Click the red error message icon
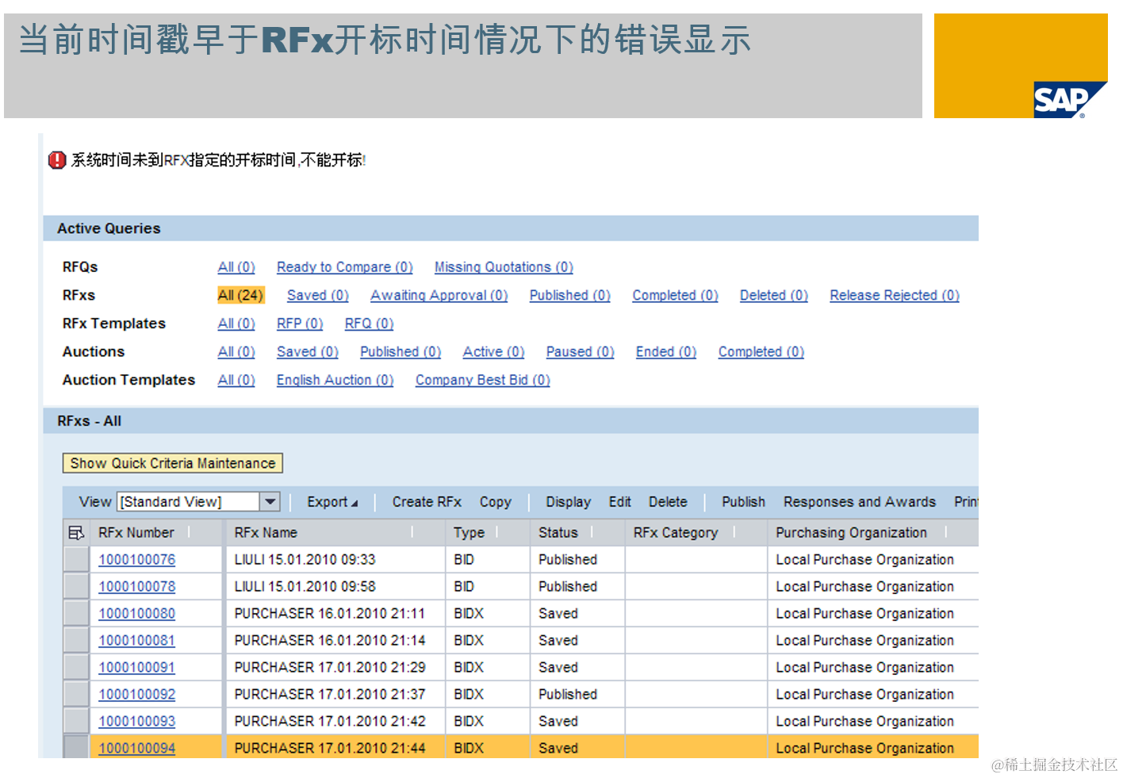 coord(57,160)
